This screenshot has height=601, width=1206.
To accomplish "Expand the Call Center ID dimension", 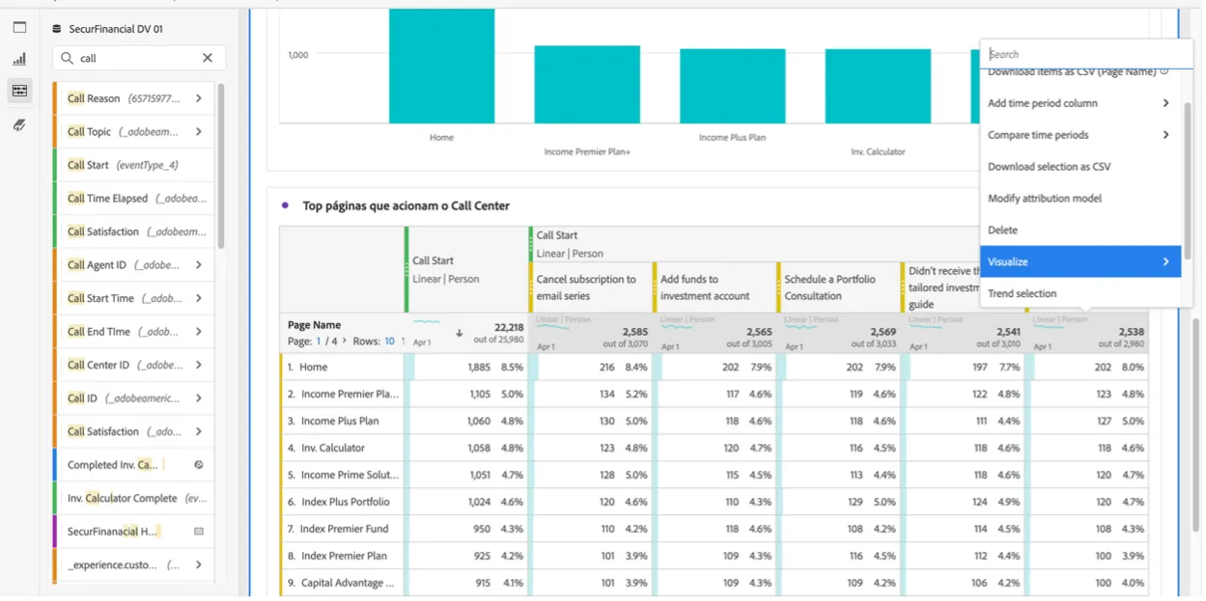I will 199,366.
